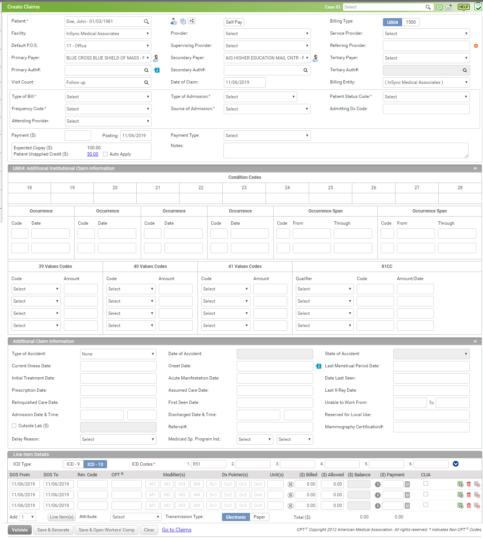This screenshot has height=541, width=483.
Task: Click the search magnifier in Patient field
Action: click(x=146, y=22)
